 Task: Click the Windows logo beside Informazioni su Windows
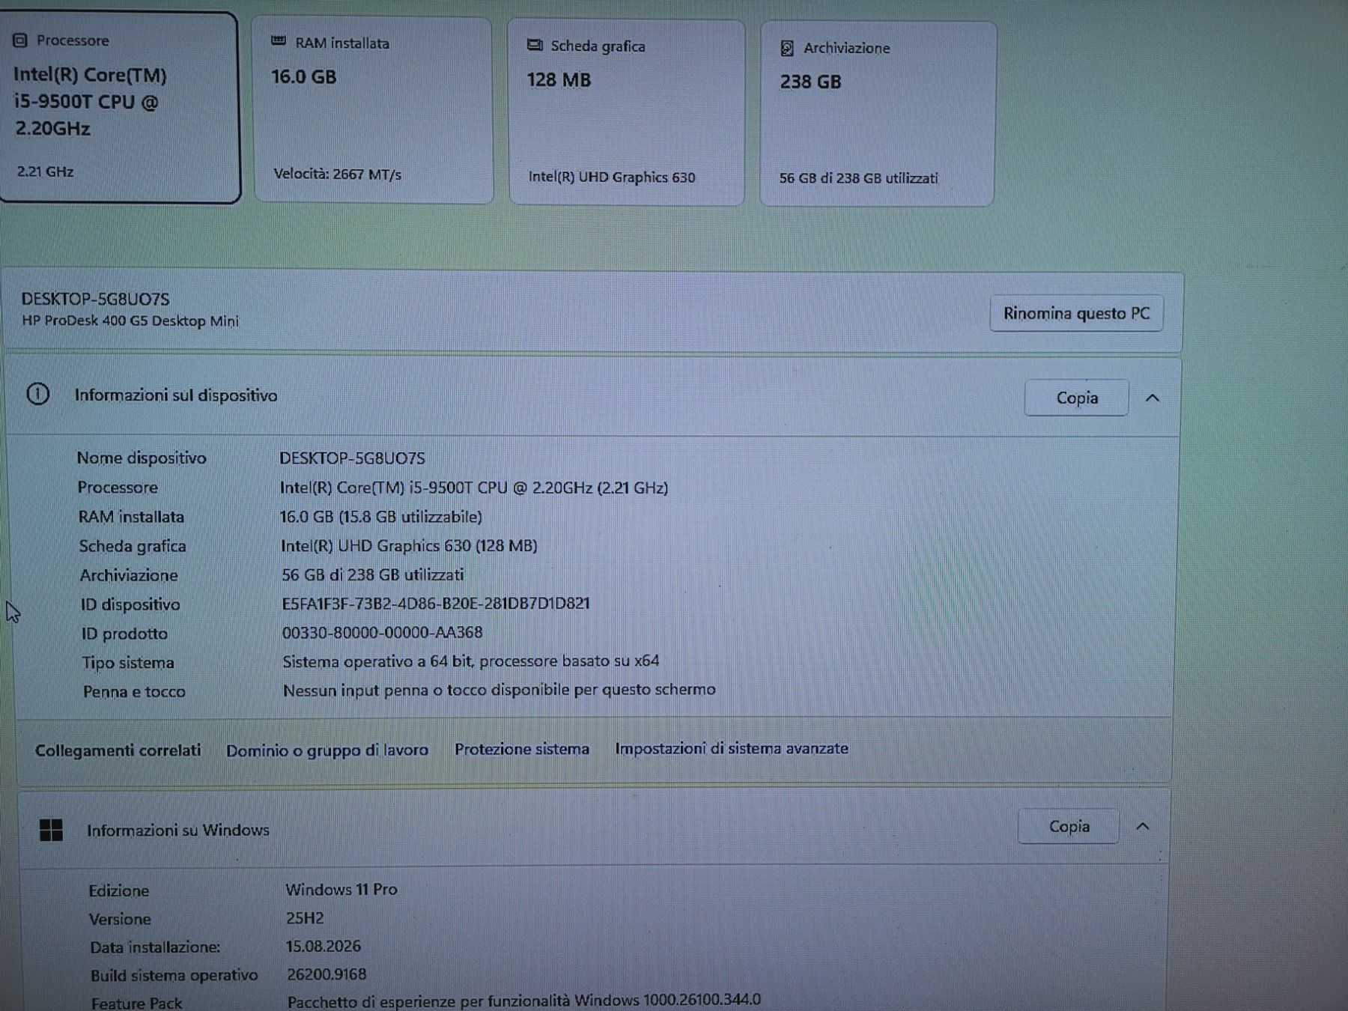coord(51,830)
